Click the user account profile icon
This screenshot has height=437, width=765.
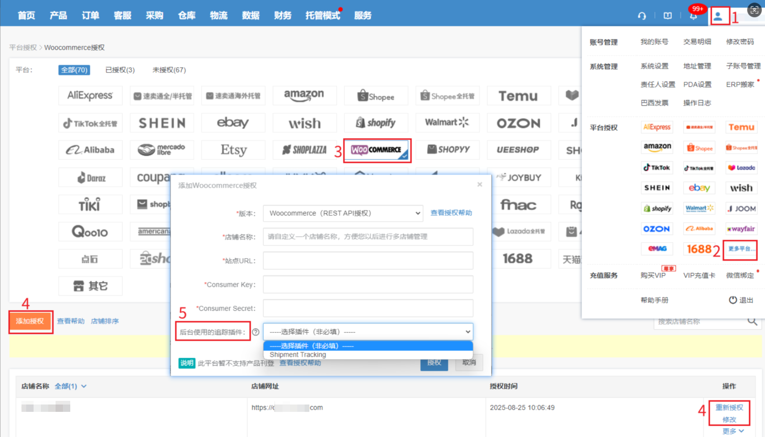tap(718, 16)
